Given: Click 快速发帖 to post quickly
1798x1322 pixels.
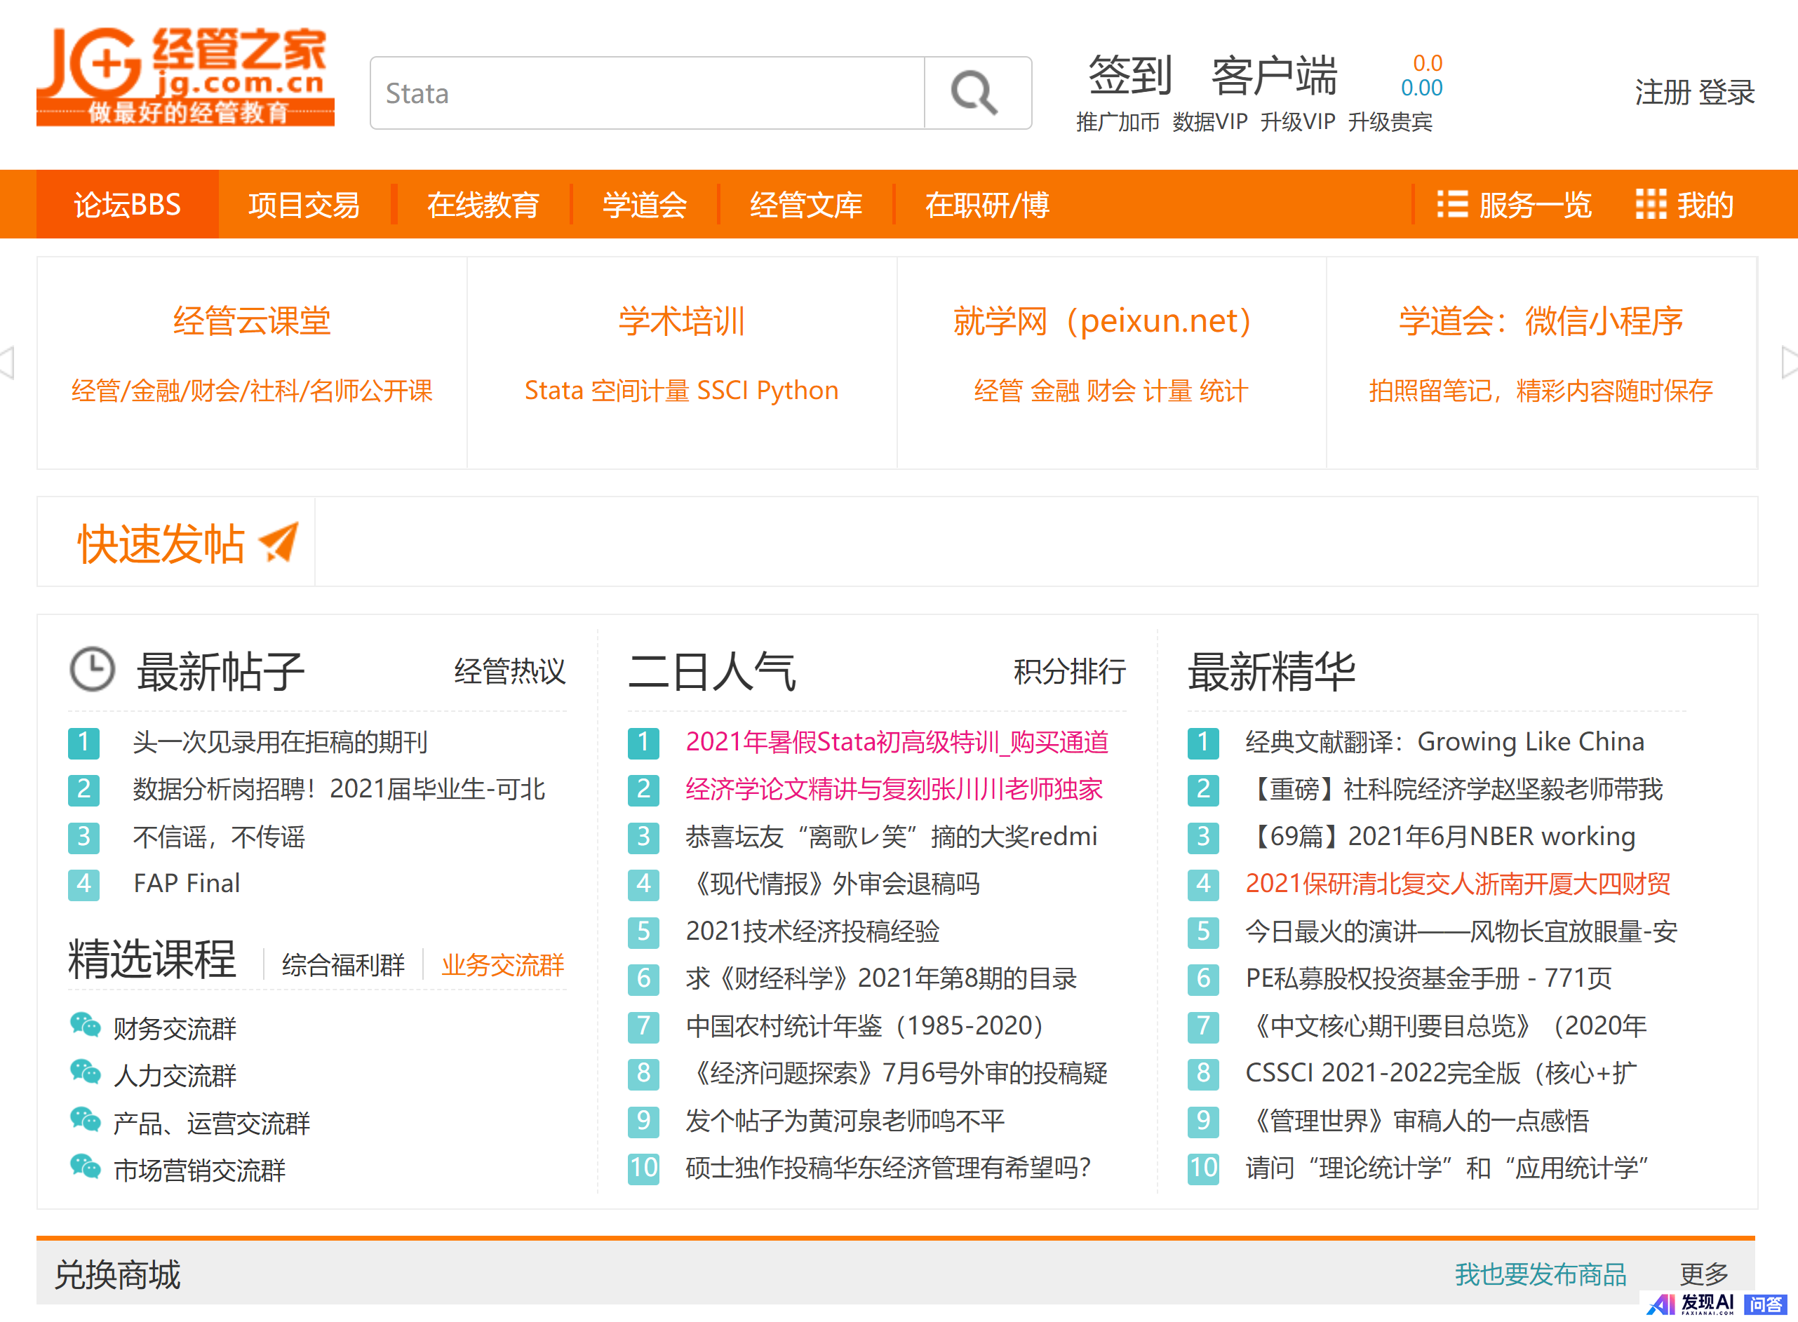Looking at the screenshot, I should pyautogui.click(x=161, y=544).
